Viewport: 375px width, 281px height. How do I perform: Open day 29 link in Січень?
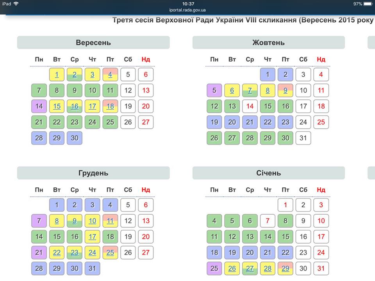pos(286,269)
